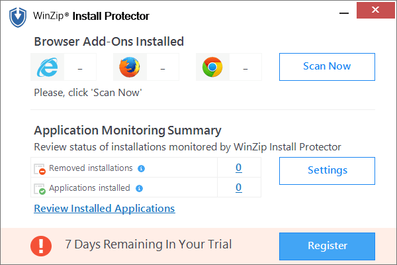Show info tooltip for Removed installations
Screen dimensions: 397x265
pos(141,169)
